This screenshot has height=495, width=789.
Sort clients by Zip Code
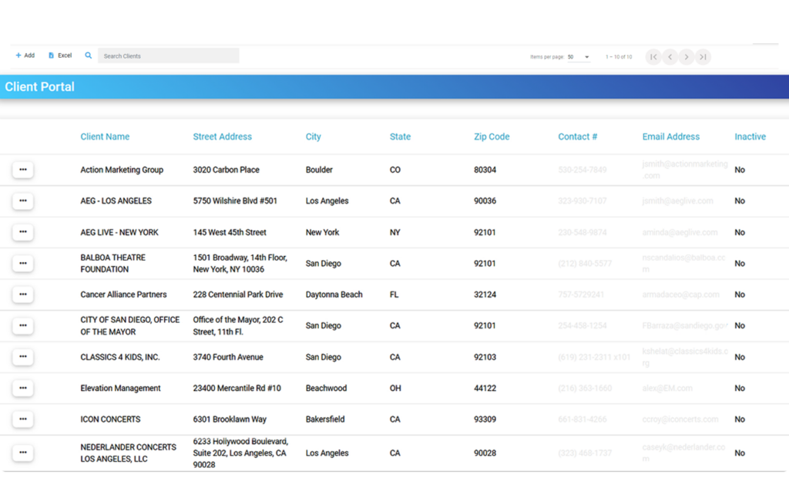tap(492, 136)
